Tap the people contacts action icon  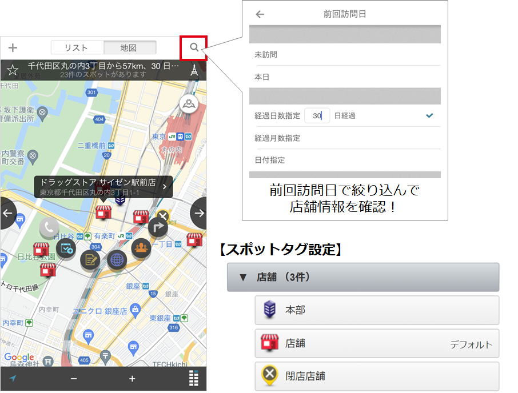(x=141, y=248)
